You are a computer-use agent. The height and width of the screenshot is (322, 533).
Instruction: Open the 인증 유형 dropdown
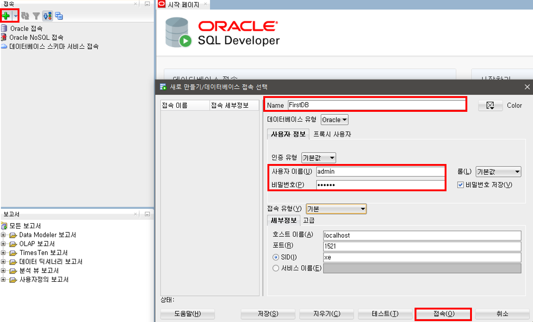click(318, 158)
